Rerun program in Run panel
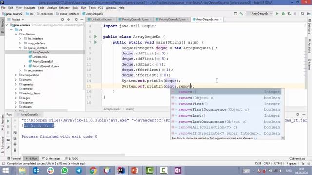This screenshot has width=312, height=175. (8, 121)
